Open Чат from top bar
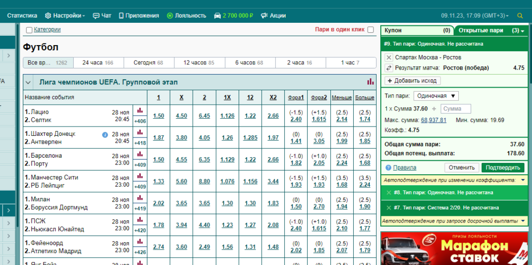 [102, 16]
